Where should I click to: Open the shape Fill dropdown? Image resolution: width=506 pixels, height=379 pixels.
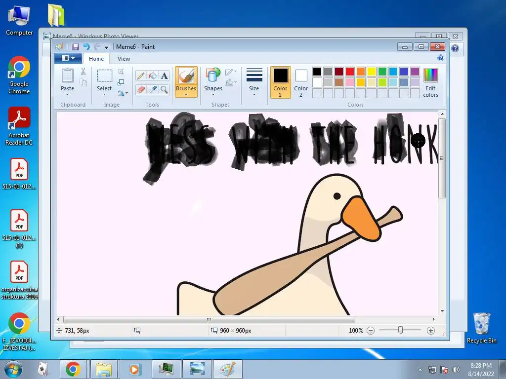click(x=231, y=83)
